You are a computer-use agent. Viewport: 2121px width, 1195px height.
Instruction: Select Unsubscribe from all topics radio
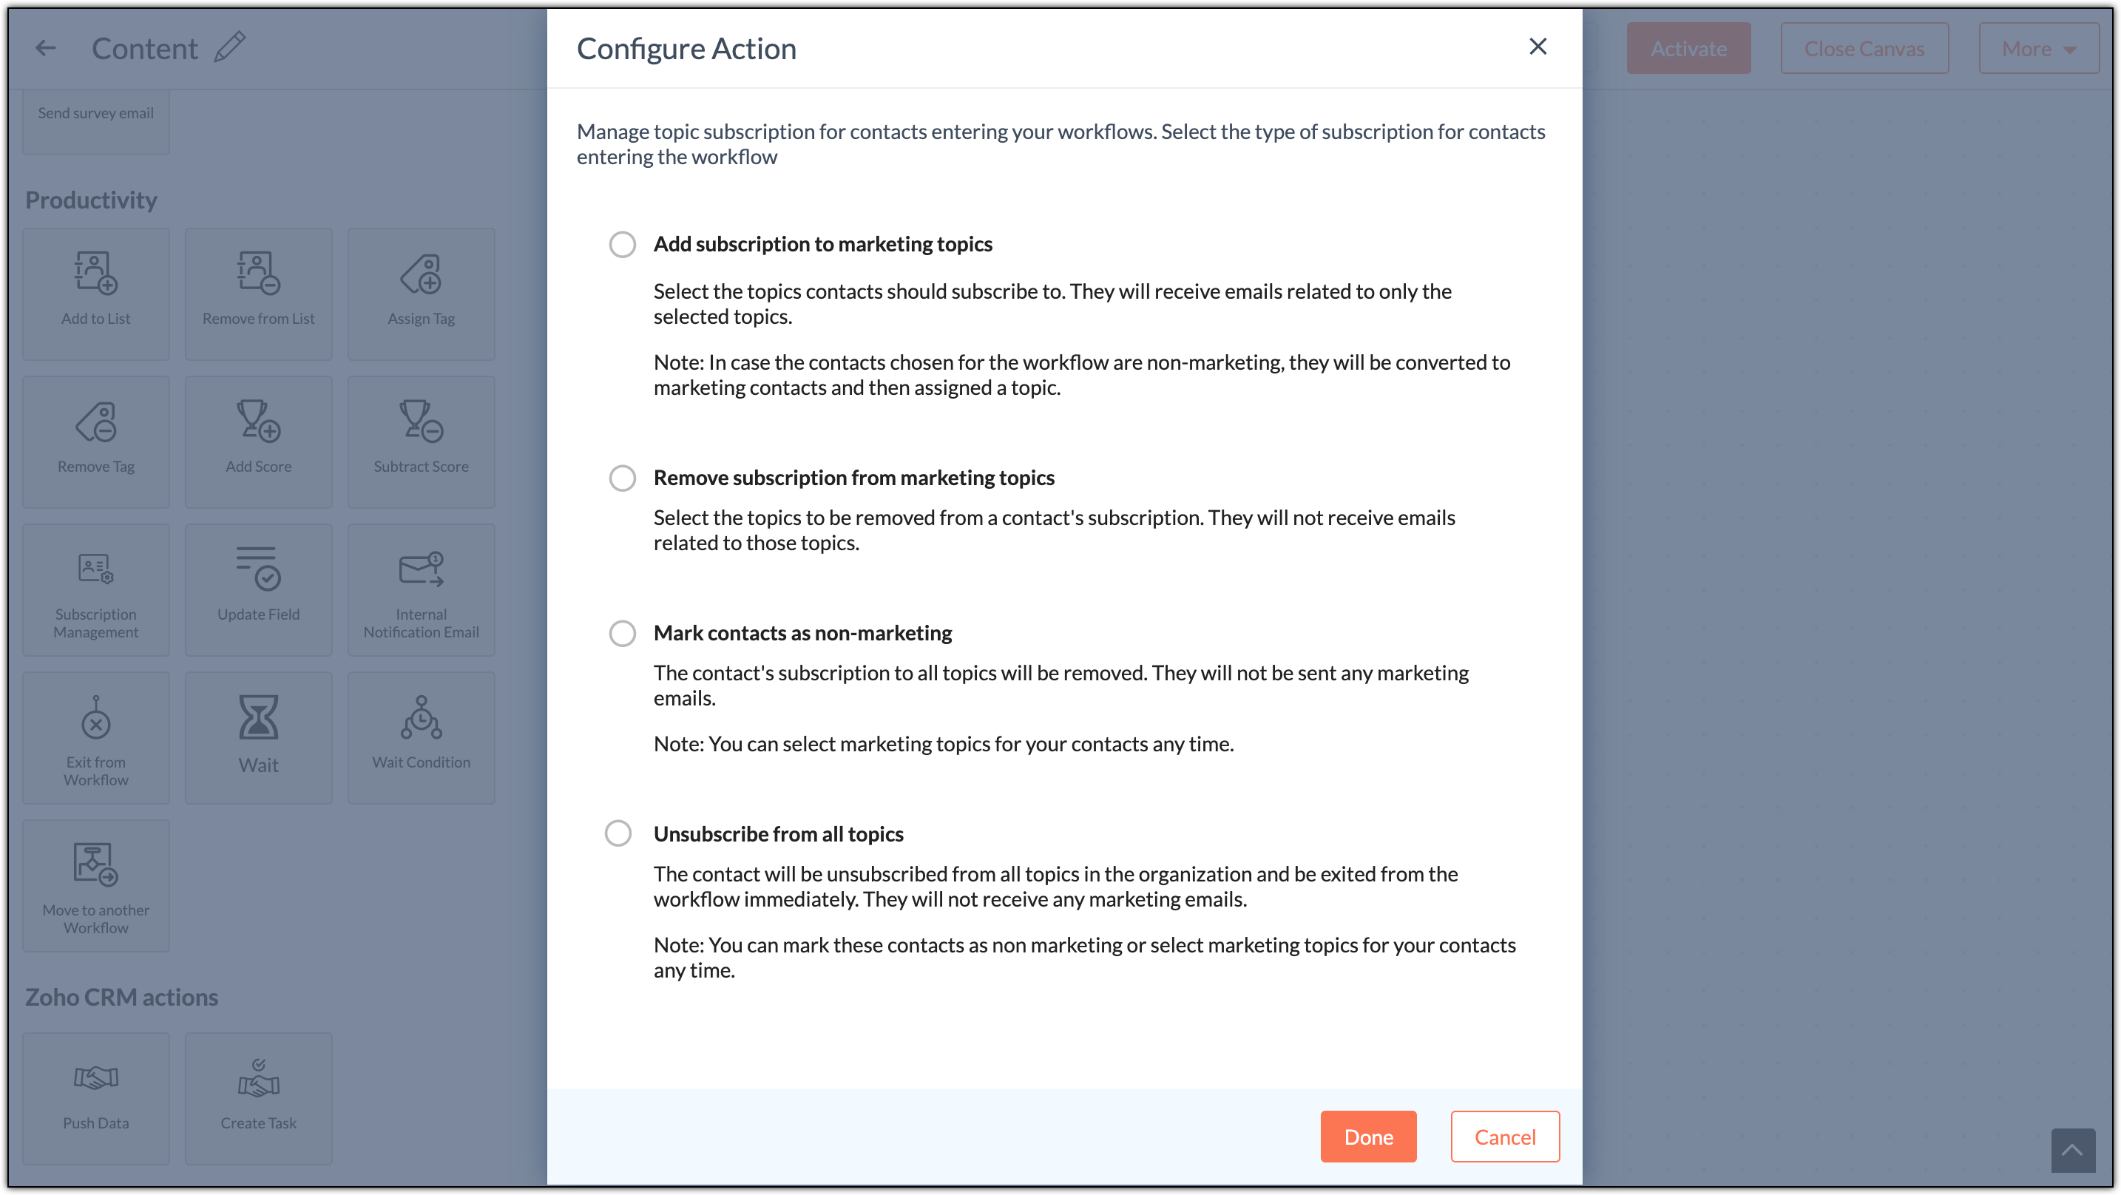coord(618,834)
